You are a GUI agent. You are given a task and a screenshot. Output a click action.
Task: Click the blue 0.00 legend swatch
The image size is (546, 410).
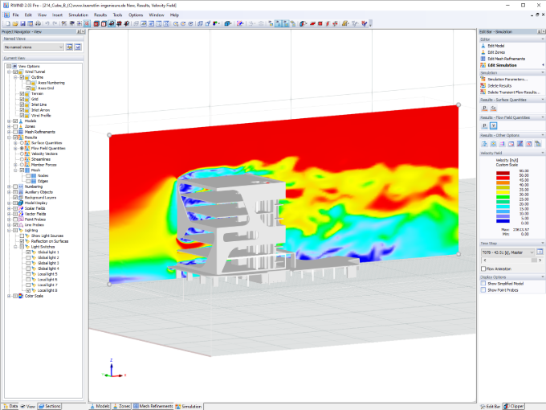(x=503, y=221)
